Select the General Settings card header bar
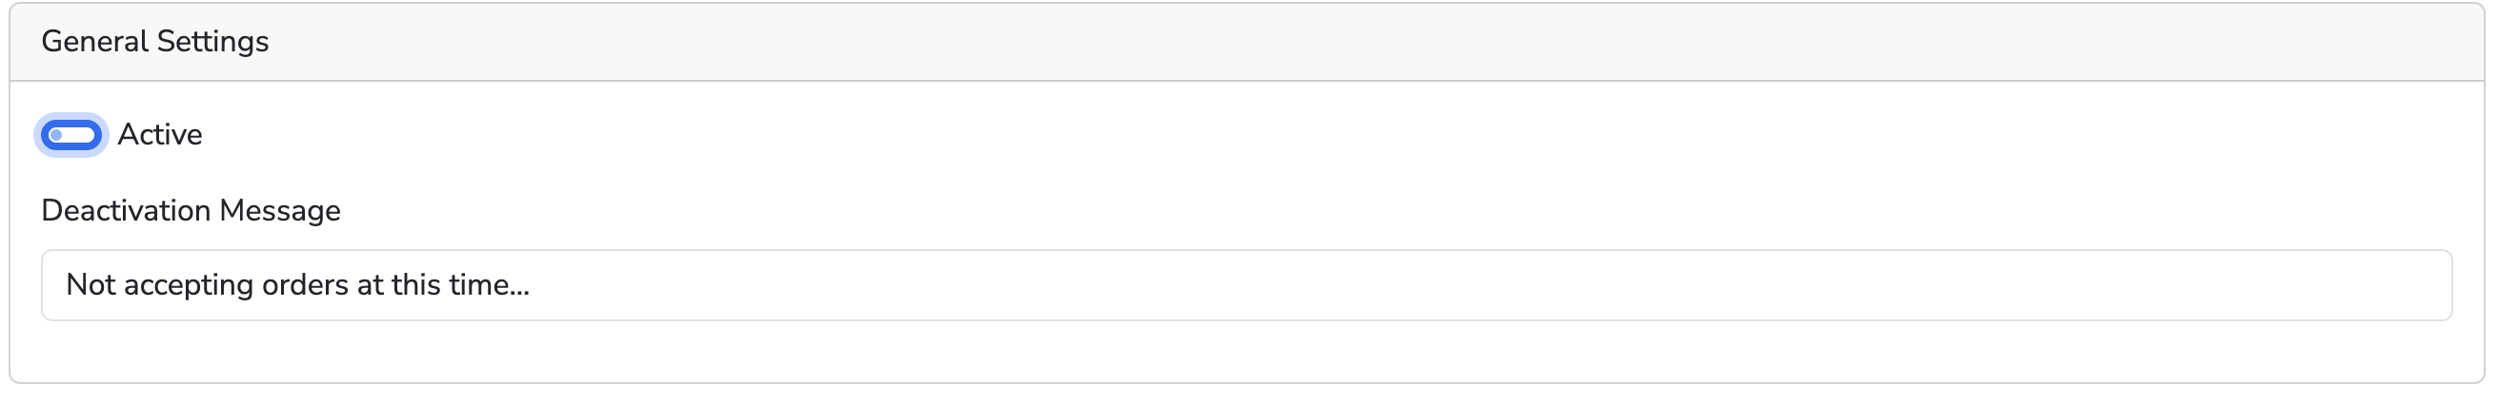The image size is (2500, 404). coord(1246,42)
